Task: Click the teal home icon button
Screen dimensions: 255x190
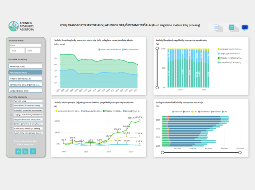Action: (18, 151)
